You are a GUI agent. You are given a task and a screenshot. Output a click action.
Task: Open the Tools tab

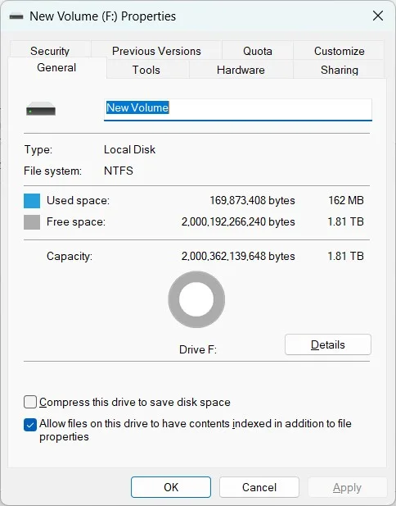146,70
